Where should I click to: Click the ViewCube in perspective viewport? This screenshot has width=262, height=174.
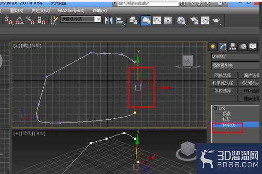(187, 149)
